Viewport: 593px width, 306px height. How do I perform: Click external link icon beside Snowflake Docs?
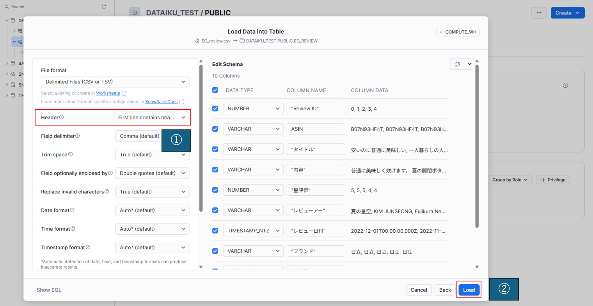[x=182, y=102]
